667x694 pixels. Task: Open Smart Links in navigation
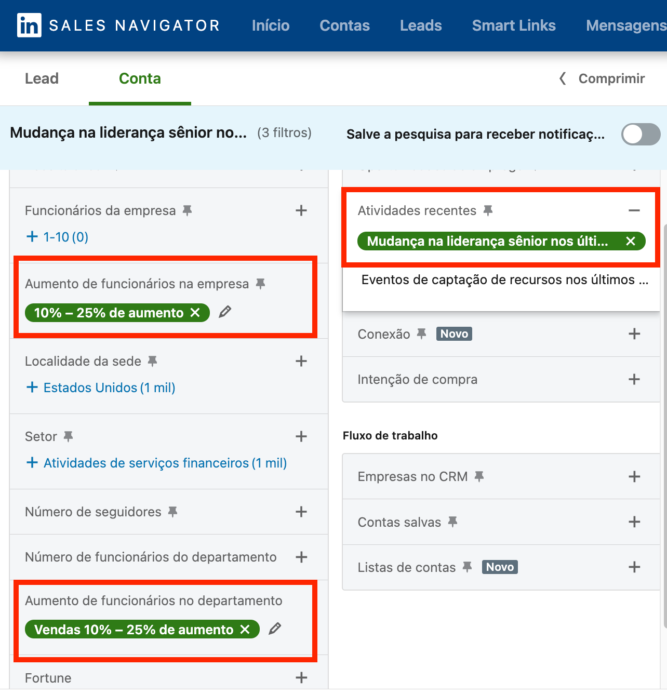514,25
